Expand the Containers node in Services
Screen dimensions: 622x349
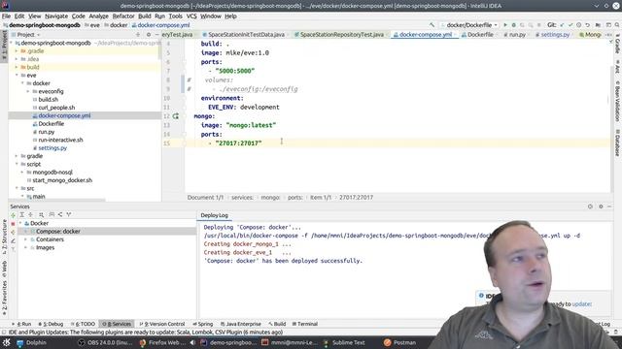point(26,239)
